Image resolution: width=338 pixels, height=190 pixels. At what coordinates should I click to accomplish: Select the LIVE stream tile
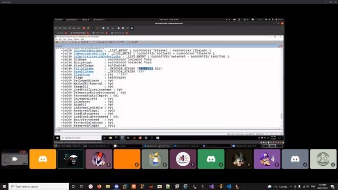point(15,159)
